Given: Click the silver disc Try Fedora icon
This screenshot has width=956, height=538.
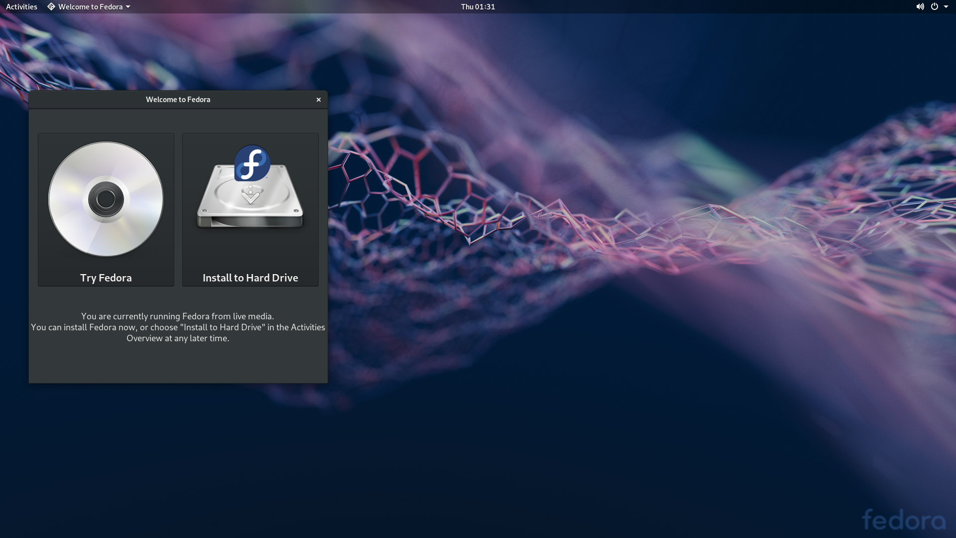Looking at the screenshot, I should (106, 199).
